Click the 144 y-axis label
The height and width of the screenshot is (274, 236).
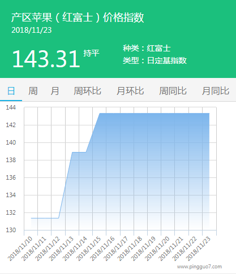pyautogui.click(x=11, y=107)
